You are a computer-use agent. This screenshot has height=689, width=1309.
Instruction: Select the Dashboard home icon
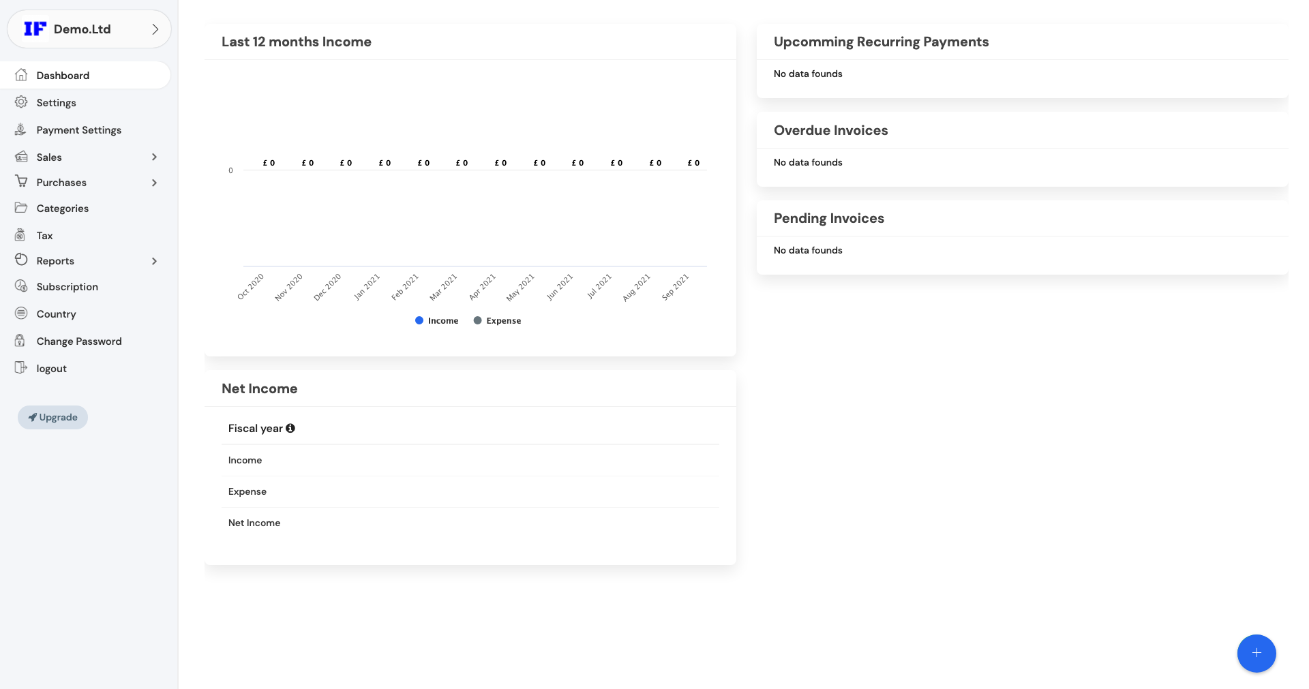(x=22, y=75)
